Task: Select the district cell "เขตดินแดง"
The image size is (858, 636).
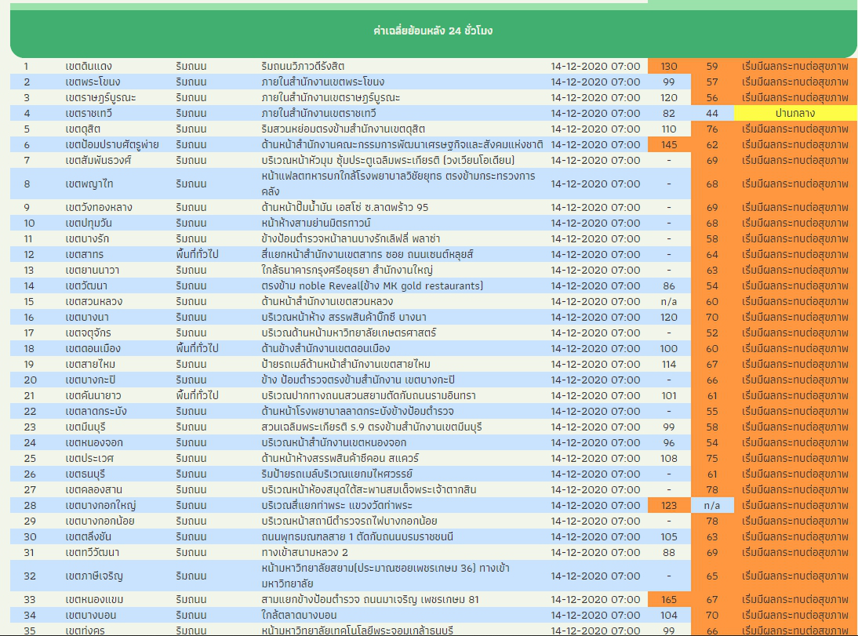Action: click(x=89, y=66)
